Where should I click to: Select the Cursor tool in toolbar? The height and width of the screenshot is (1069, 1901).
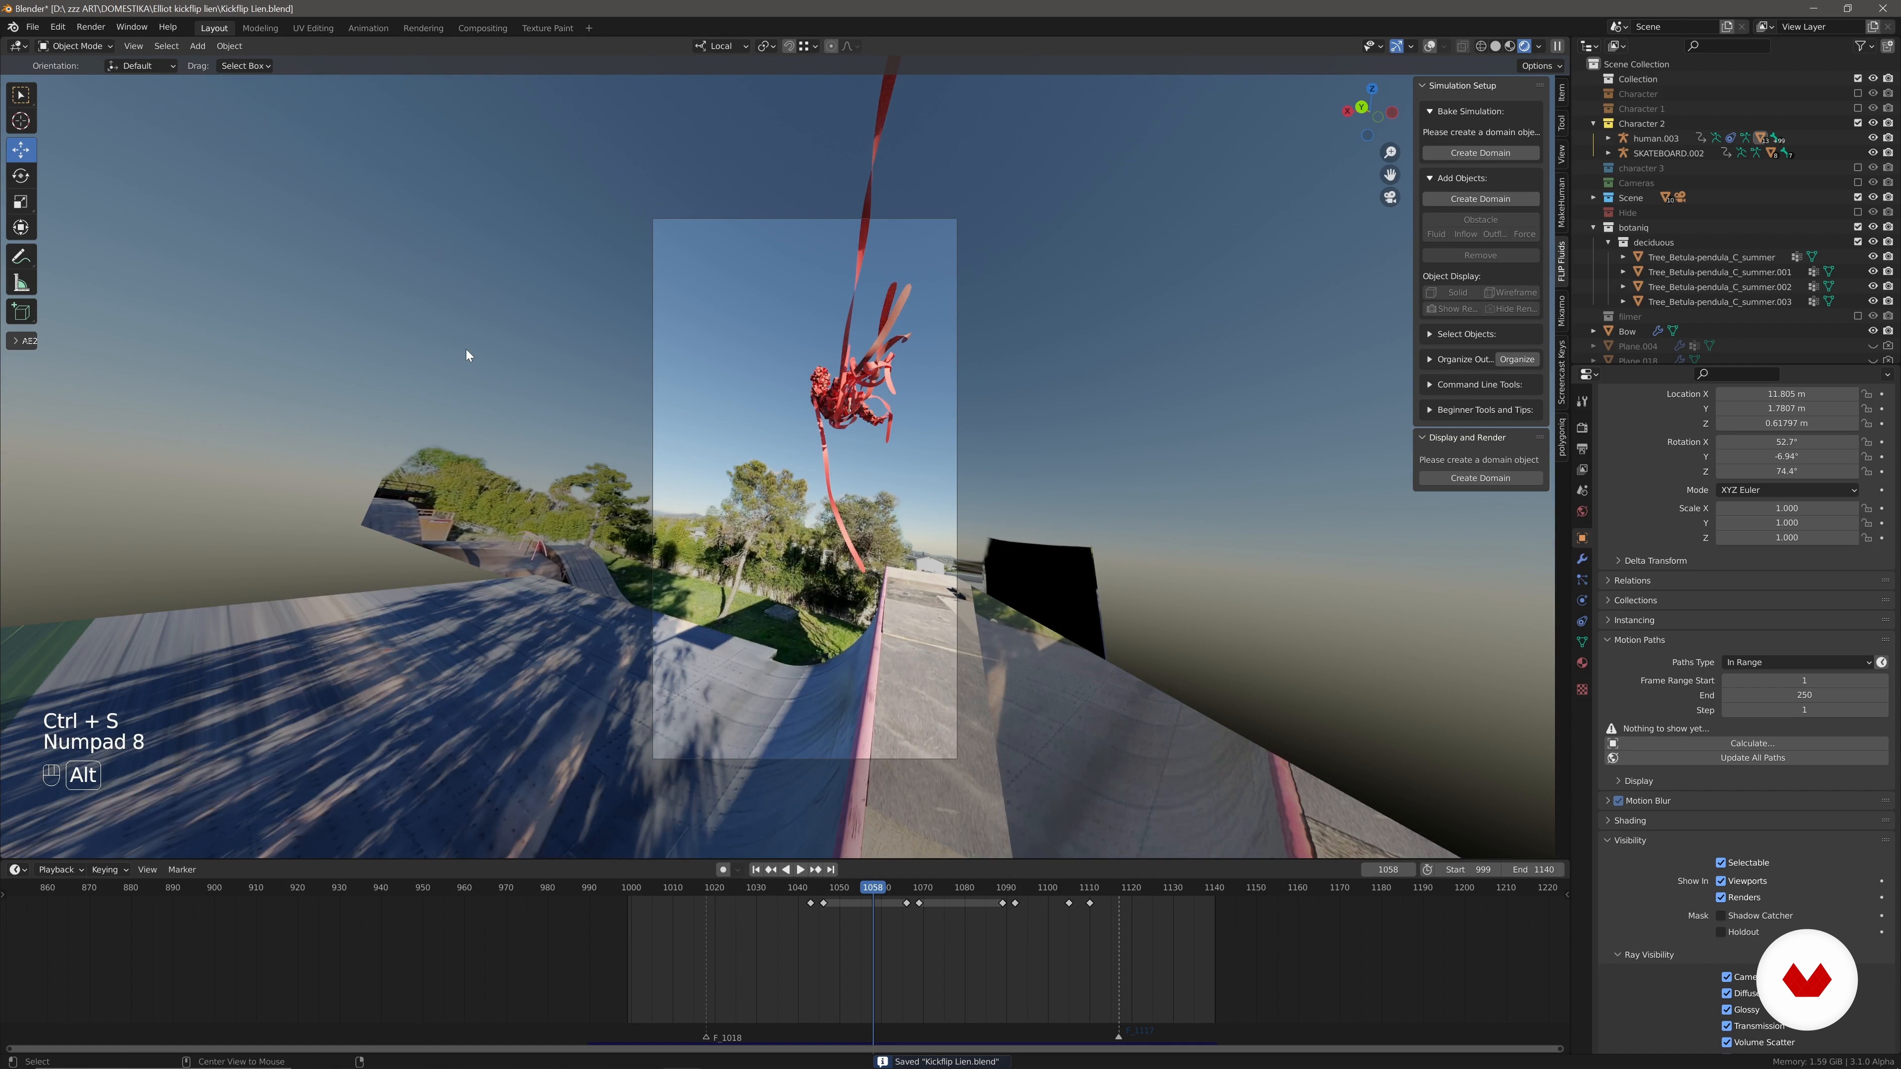pos(21,121)
